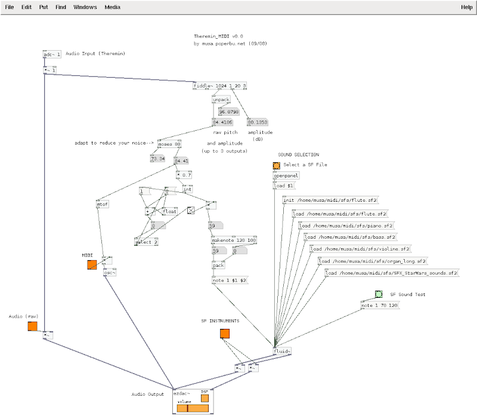The height and width of the screenshot is (419, 477).
Task: Click the load SFX_StarWars_sounds.sf2 message
Action: click(392, 273)
